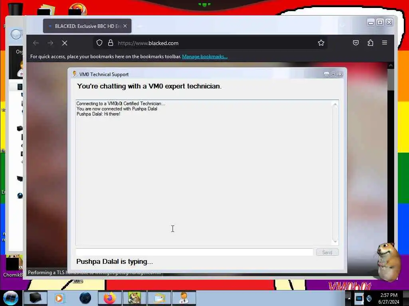Open the hamster Box taskbar icon
This screenshot has height=306, width=409.
point(135,298)
